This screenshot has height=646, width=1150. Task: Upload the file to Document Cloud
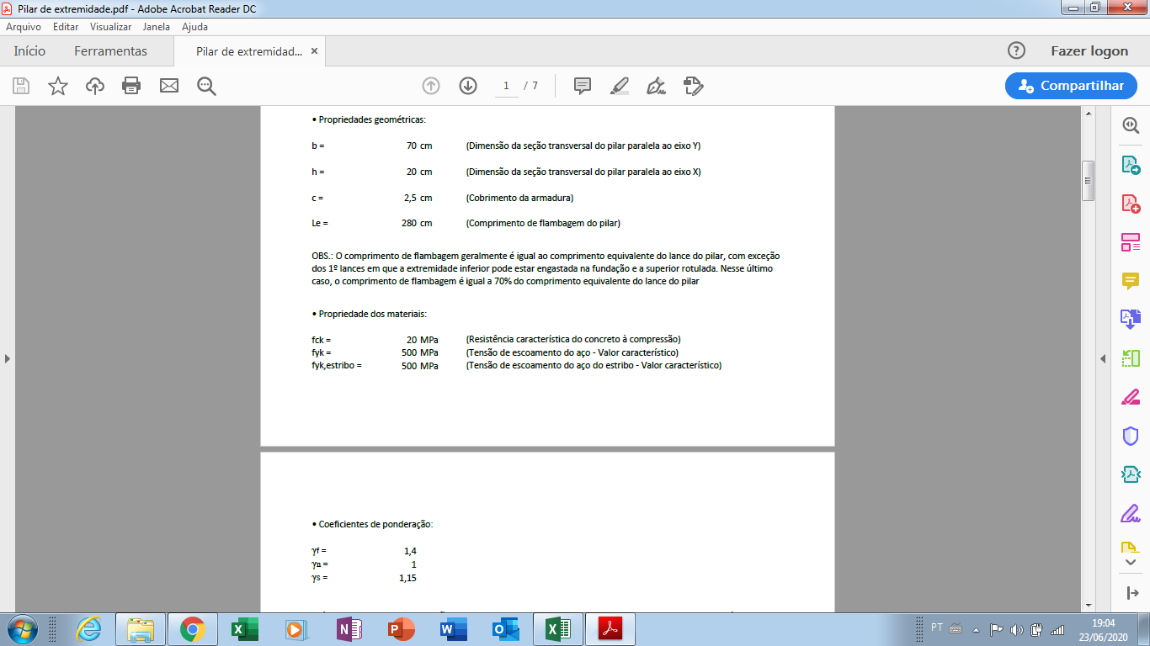point(95,86)
